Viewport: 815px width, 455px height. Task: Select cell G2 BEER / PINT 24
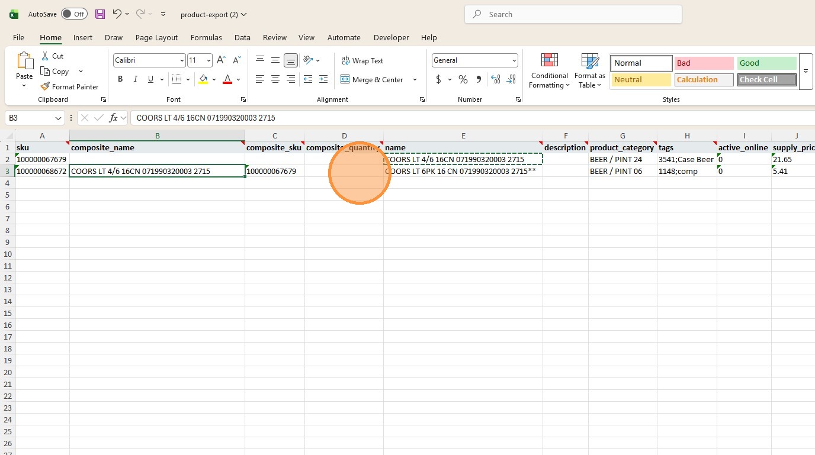pyautogui.click(x=623, y=159)
